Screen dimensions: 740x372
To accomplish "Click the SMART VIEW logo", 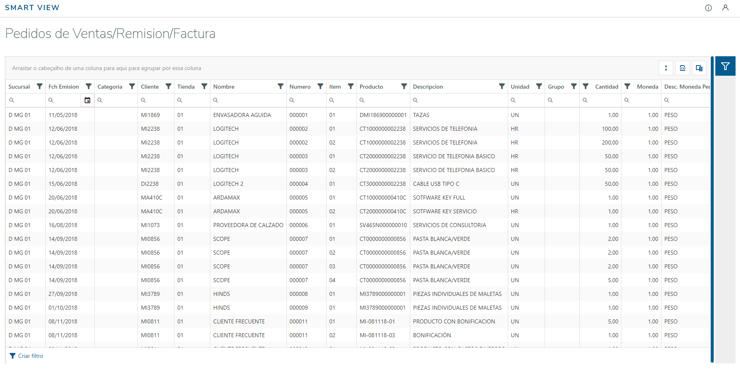I will [32, 8].
